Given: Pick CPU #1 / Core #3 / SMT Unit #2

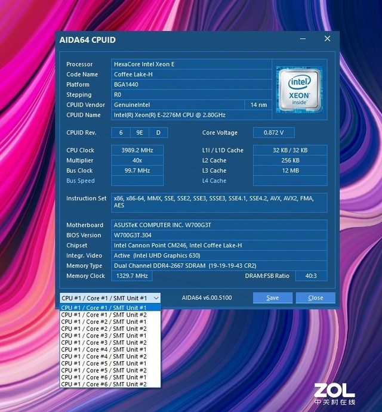Looking at the screenshot, I should (110, 343).
